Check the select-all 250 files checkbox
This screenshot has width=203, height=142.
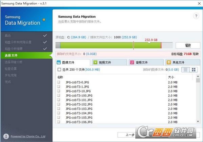coord(59,70)
